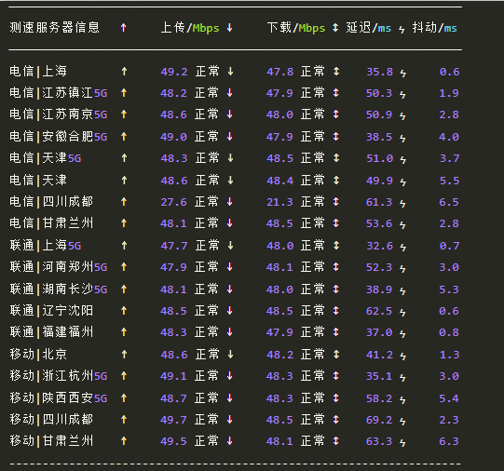Click latency value 37.0 for 联通|福建福州
The height and width of the screenshot is (471, 504).
379,332
